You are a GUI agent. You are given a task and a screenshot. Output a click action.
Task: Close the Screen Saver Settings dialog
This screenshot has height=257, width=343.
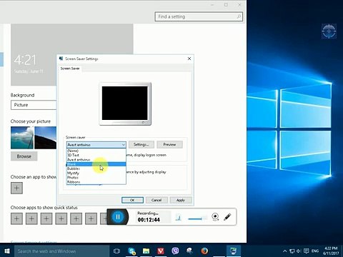pyautogui.click(x=189, y=59)
